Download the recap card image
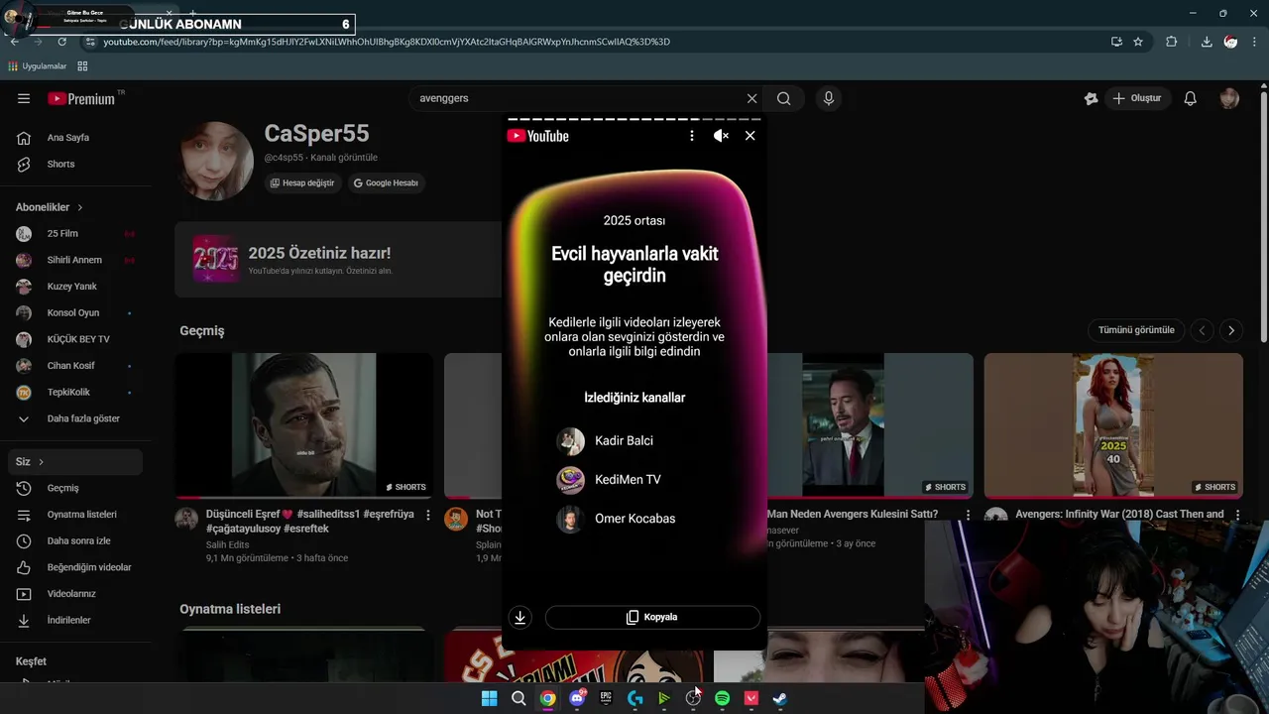Image resolution: width=1269 pixels, height=714 pixels. (519, 617)
